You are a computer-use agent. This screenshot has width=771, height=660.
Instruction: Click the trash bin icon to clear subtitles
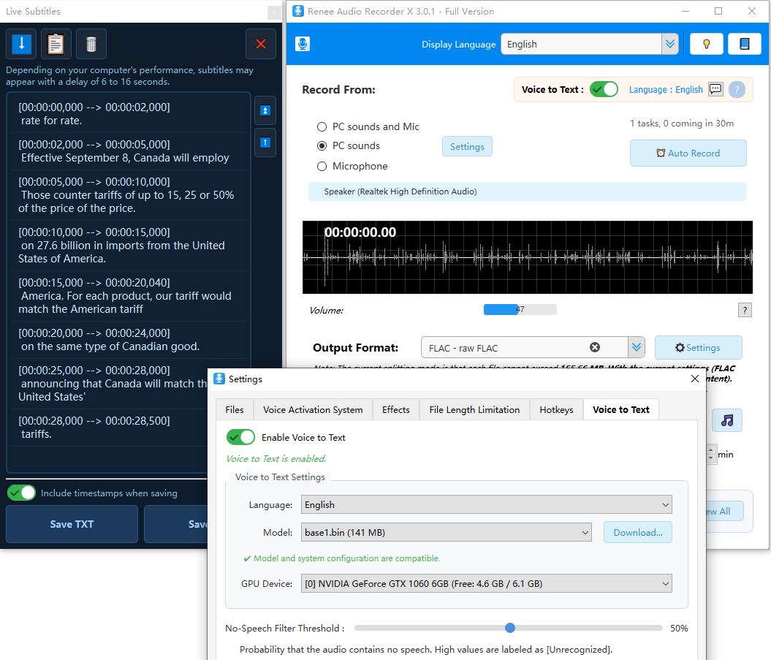coord(91,44)
